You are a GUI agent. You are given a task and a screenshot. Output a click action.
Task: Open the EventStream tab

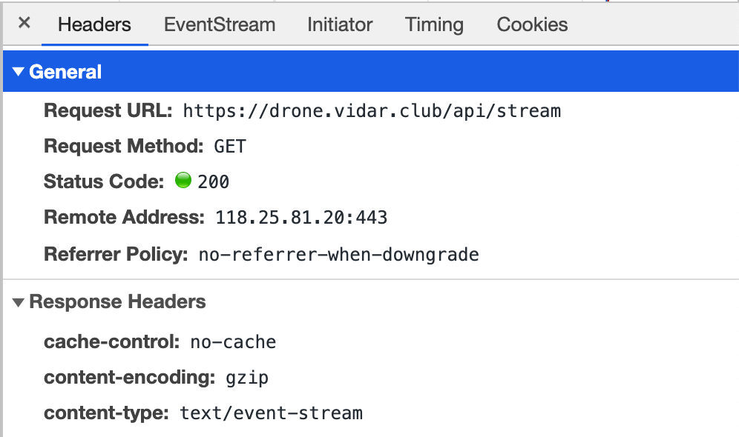coord(220,24)
